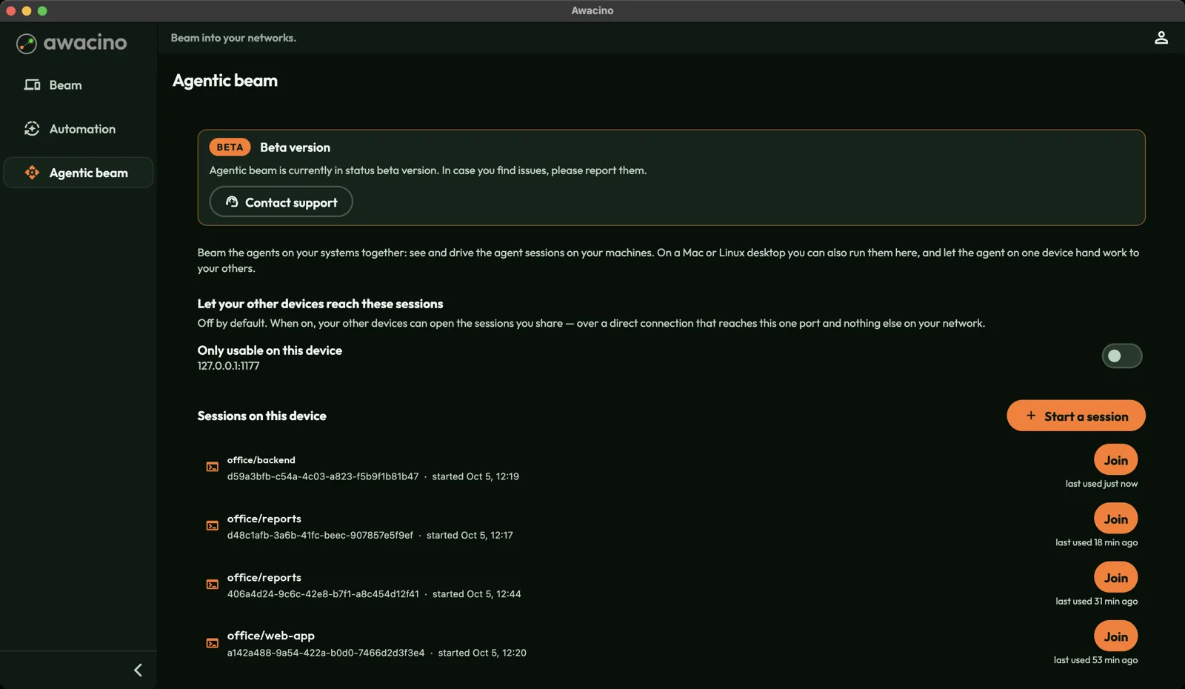Click the plus icon in Start a session
This screenshot has height=689, width=1185.
(x=1031, y=416)
